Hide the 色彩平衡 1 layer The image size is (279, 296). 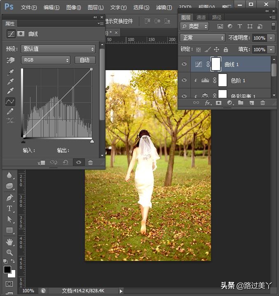[x=184, y=96]
